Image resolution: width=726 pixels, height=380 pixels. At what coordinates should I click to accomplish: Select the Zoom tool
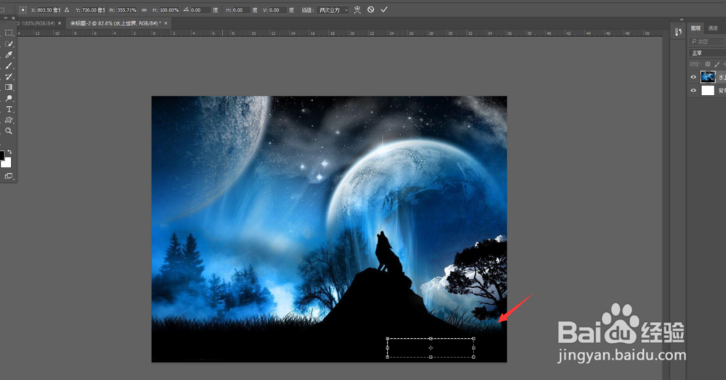(9, 131)
